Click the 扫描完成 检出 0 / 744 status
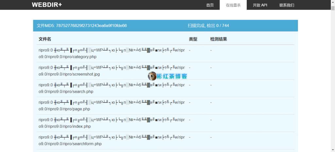This screenshot has height=152, width=335. click(208, 25)
